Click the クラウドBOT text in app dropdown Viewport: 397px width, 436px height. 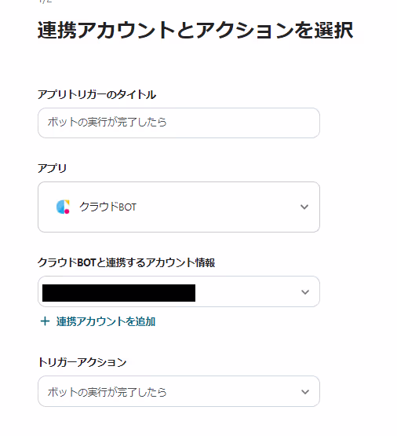[107, 207]
